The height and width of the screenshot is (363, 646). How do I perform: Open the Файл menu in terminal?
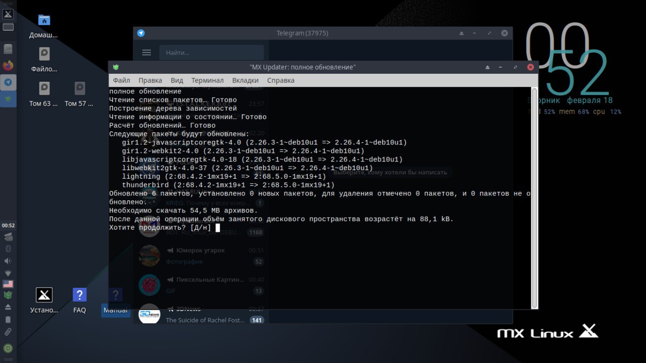pyautogui.click(x=122, y=80)
